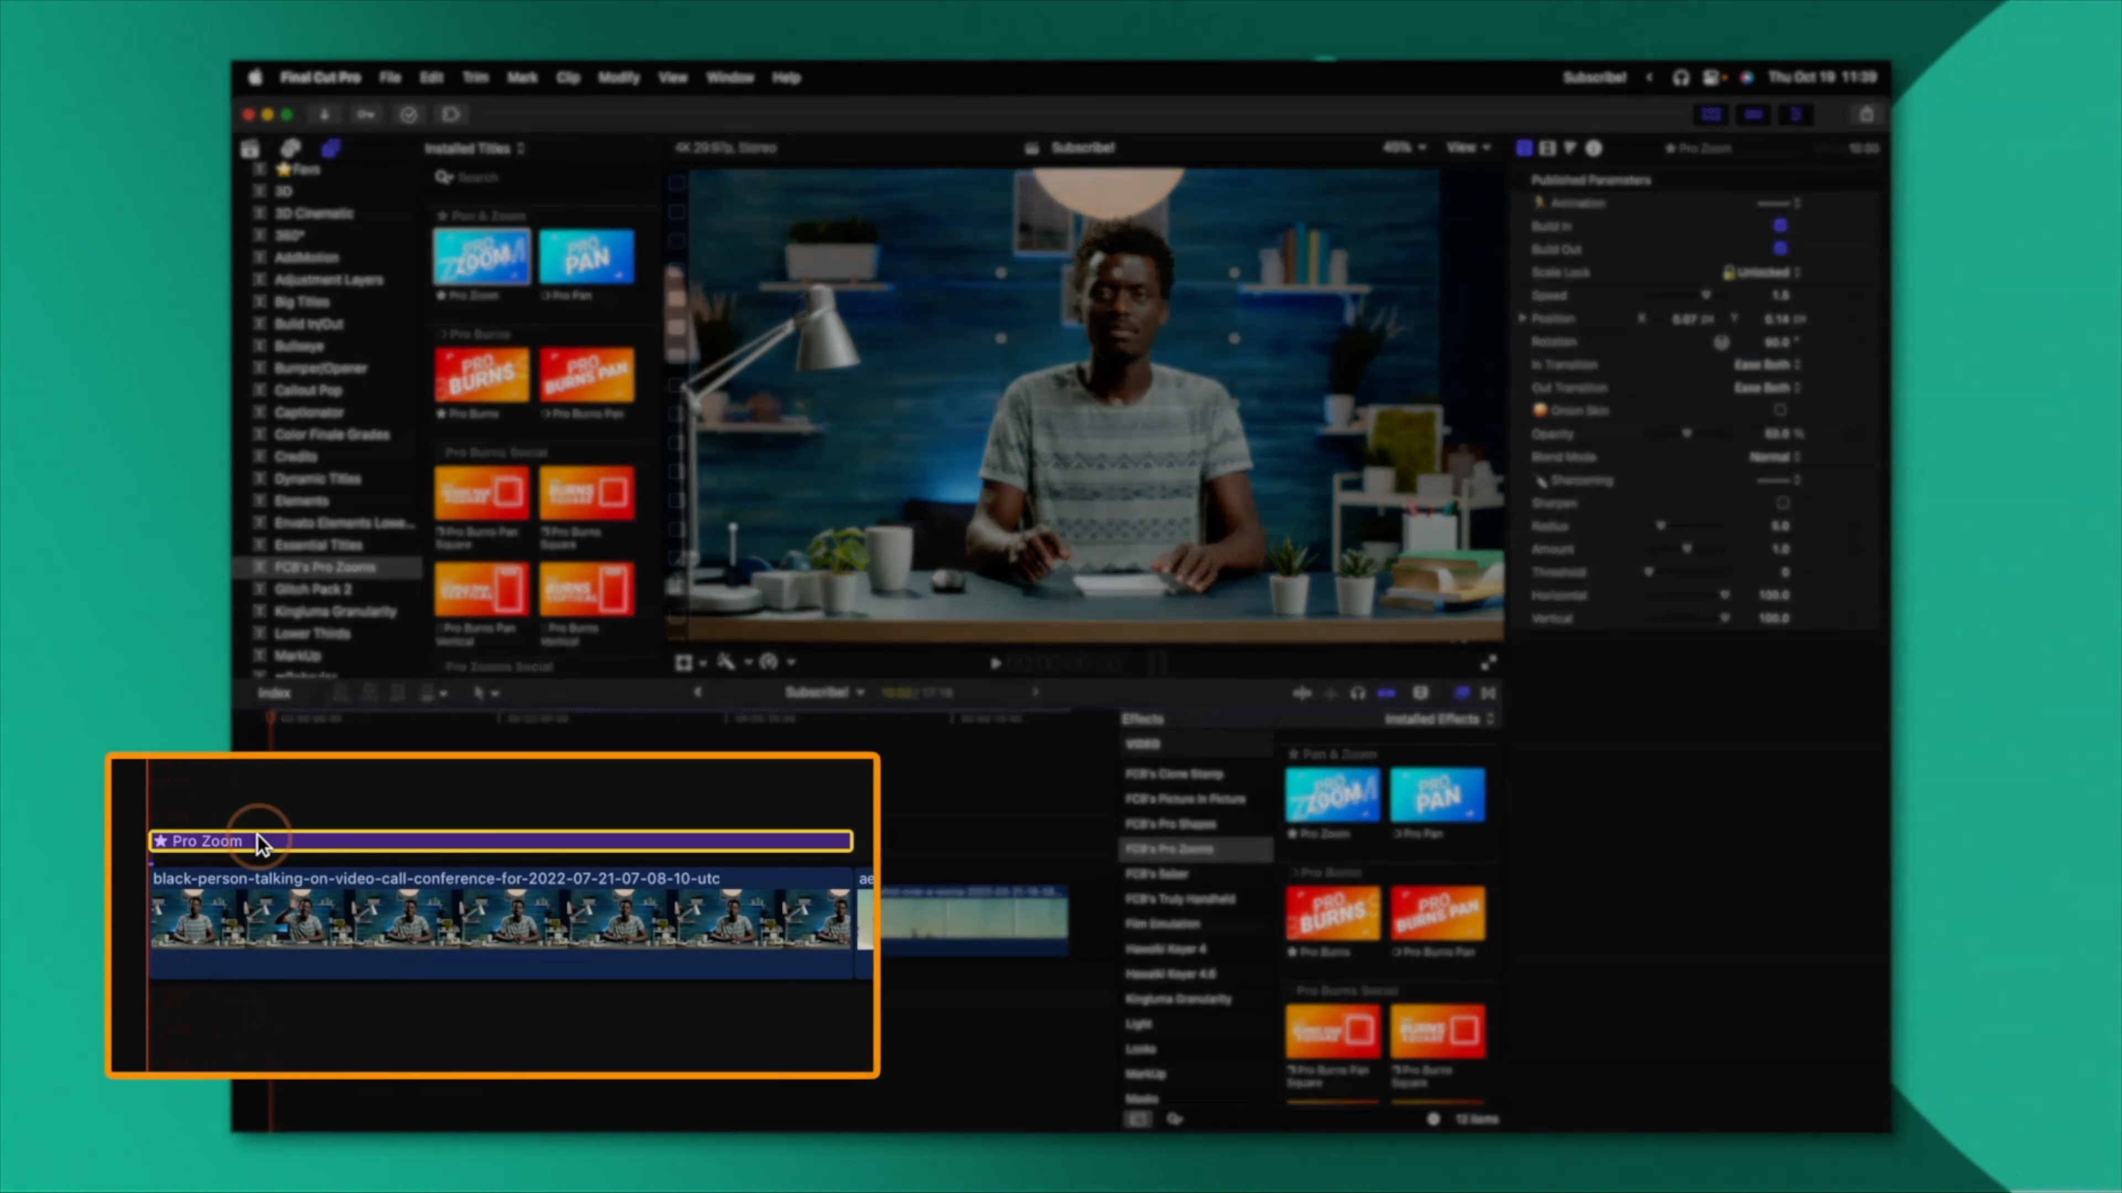Open the Trim menu
This screenshot has height=1193, width=2122.
point(475,77)
